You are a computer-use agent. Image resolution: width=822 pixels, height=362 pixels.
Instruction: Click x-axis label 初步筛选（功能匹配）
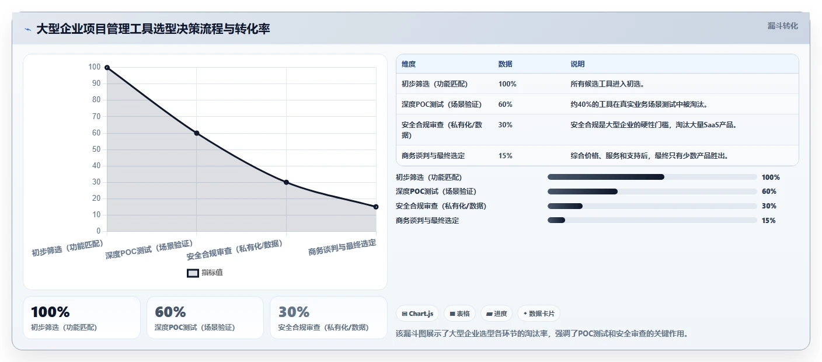(68, 249)
